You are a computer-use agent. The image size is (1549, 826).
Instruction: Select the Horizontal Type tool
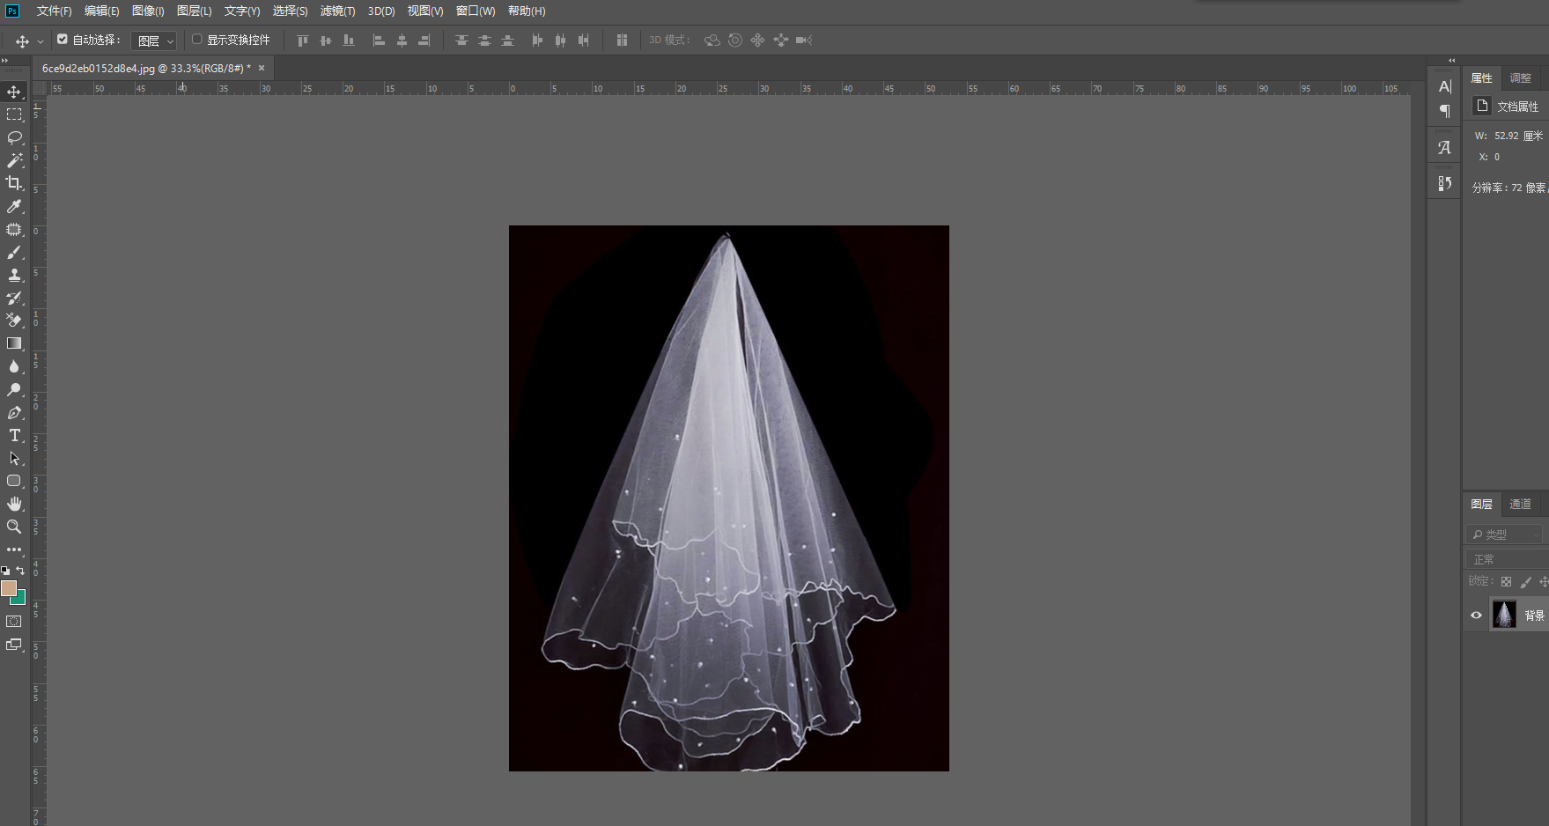click(14, 435)
